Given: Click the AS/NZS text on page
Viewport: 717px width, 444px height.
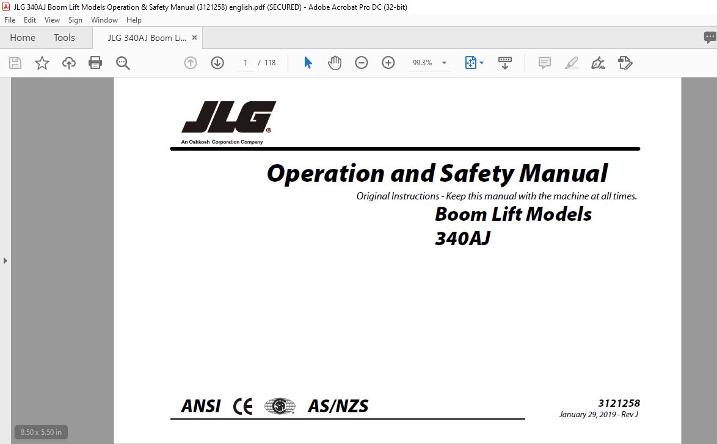Looking at the screenshot, I should point(338,406).
